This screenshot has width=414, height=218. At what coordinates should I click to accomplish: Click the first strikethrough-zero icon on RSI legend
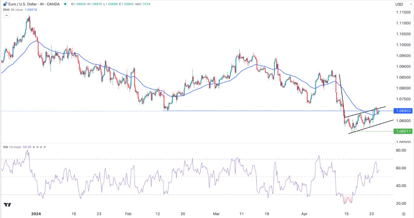click(34, 147)
